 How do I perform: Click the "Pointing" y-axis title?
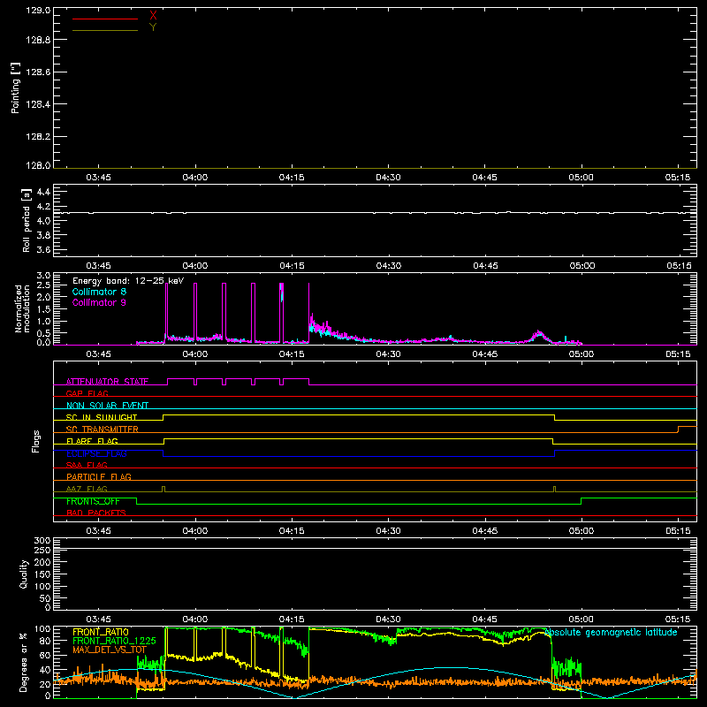15,87
